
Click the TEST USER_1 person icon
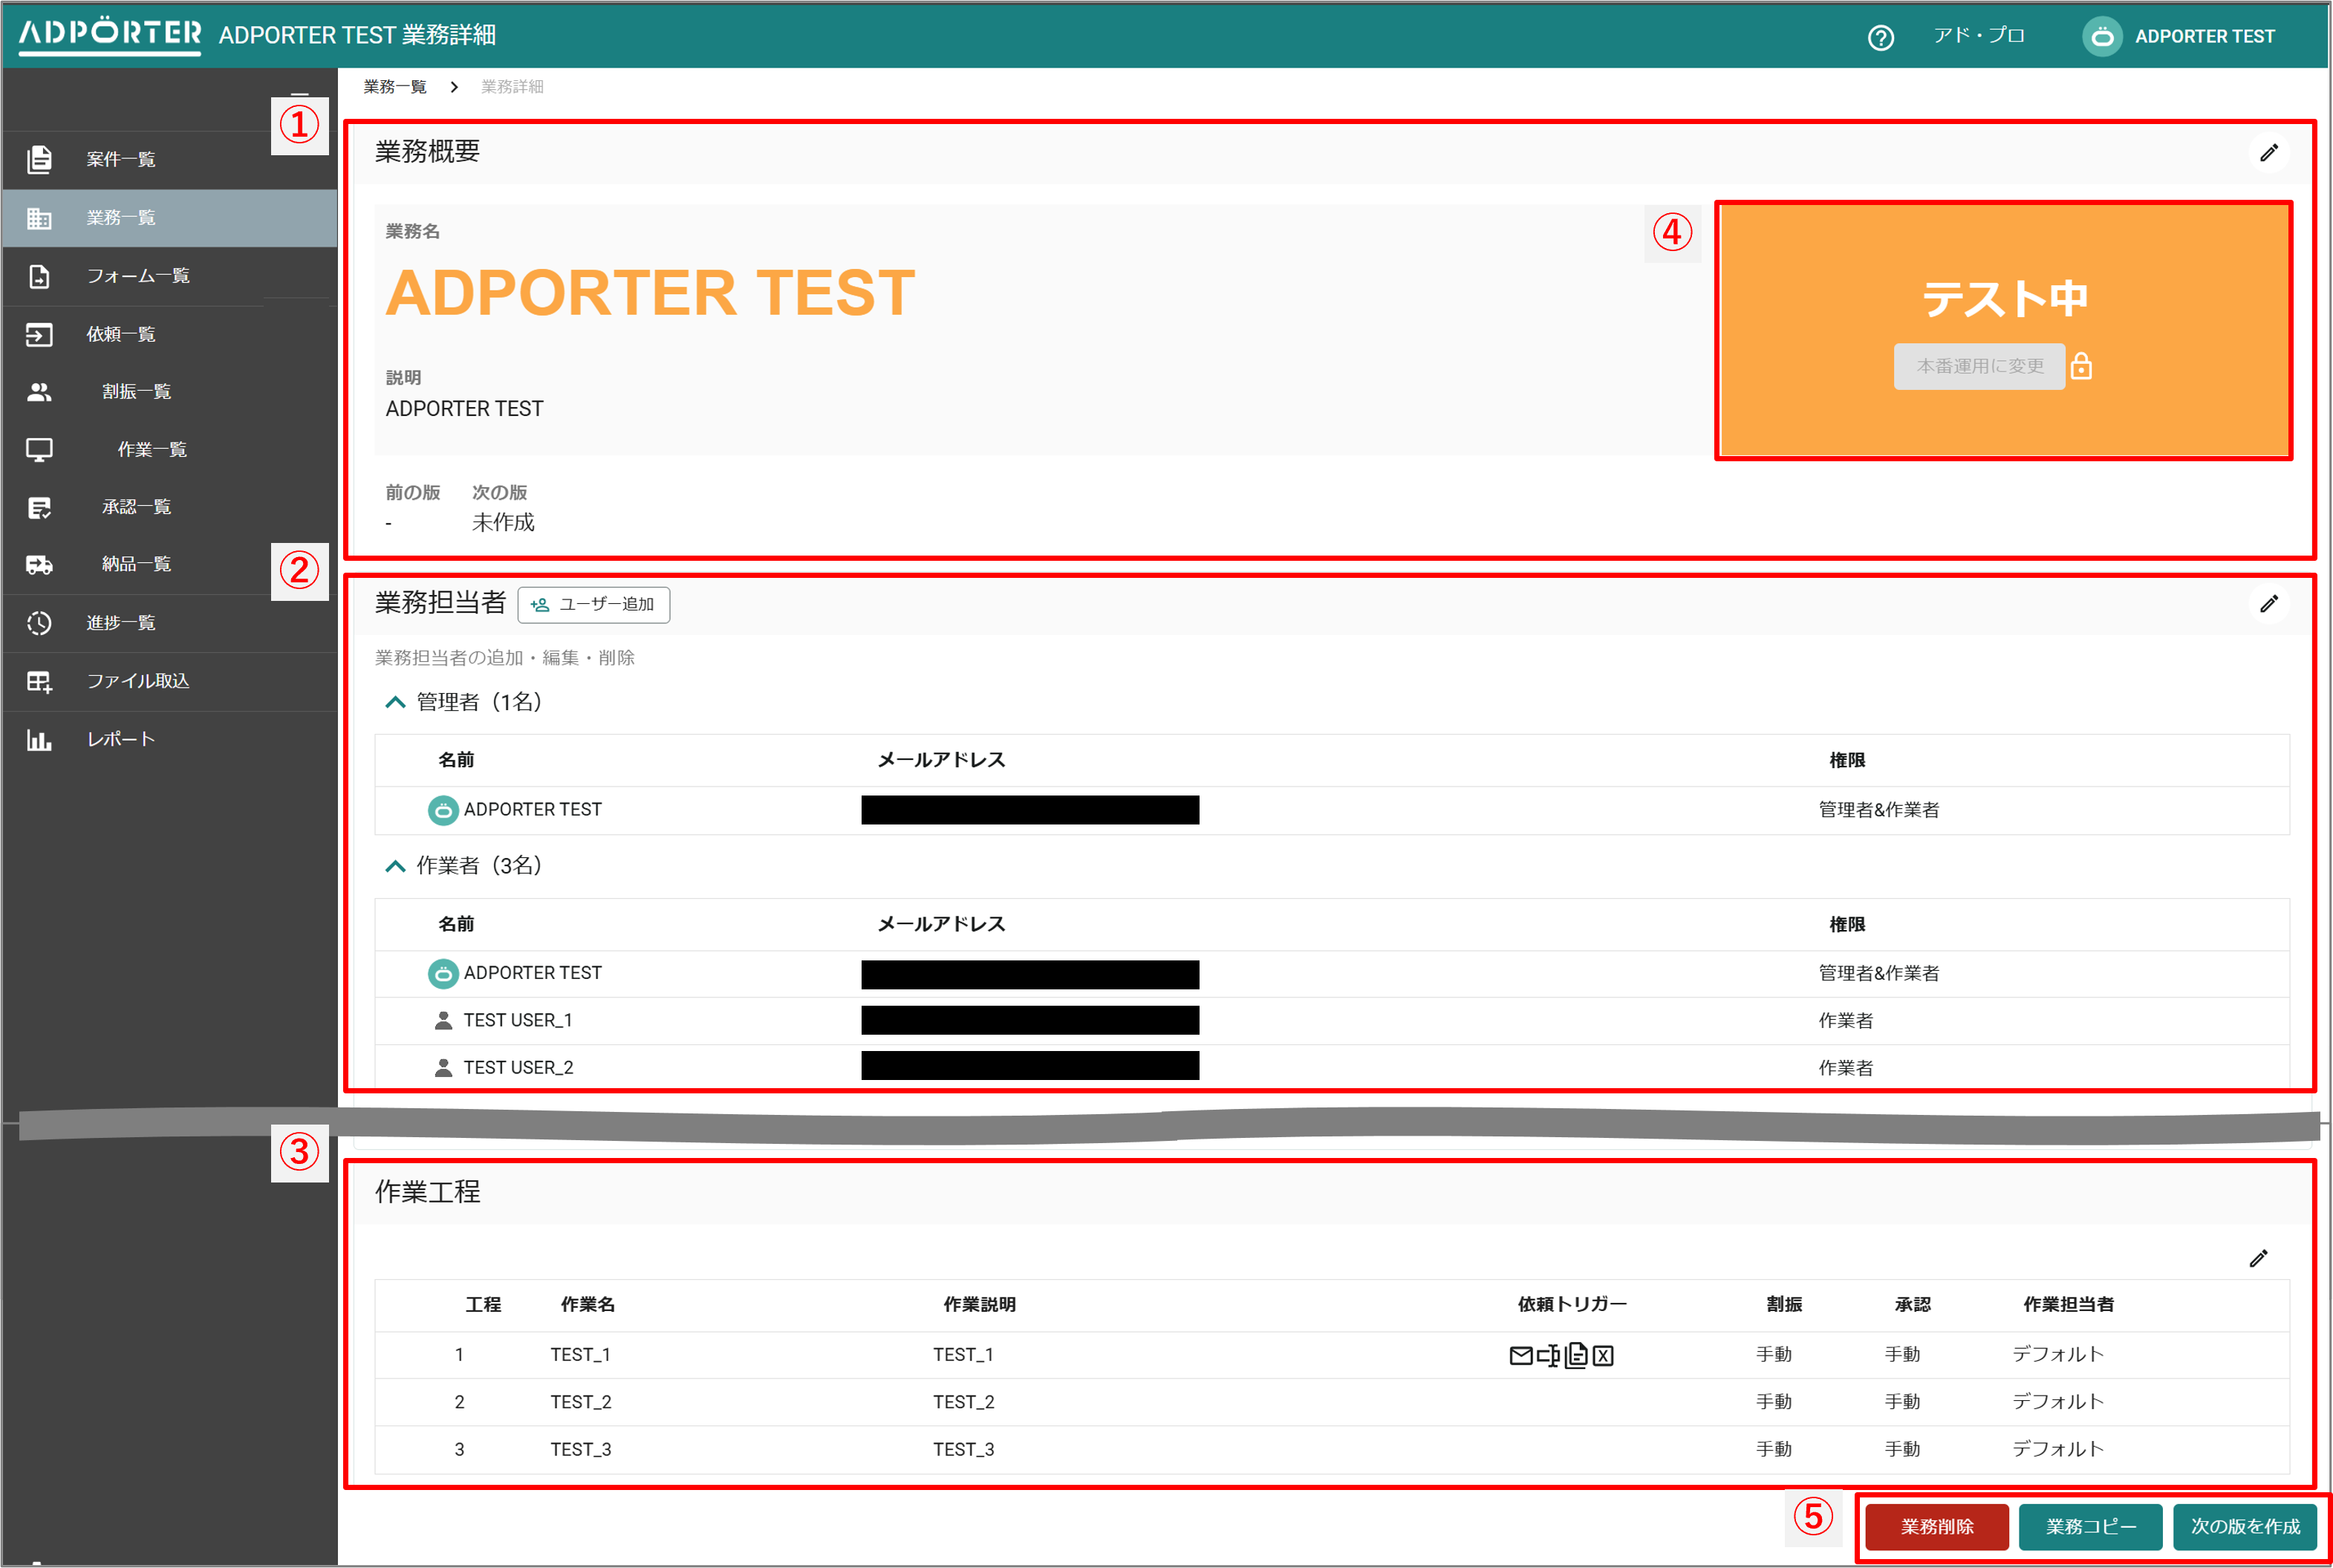(443, 1020)
